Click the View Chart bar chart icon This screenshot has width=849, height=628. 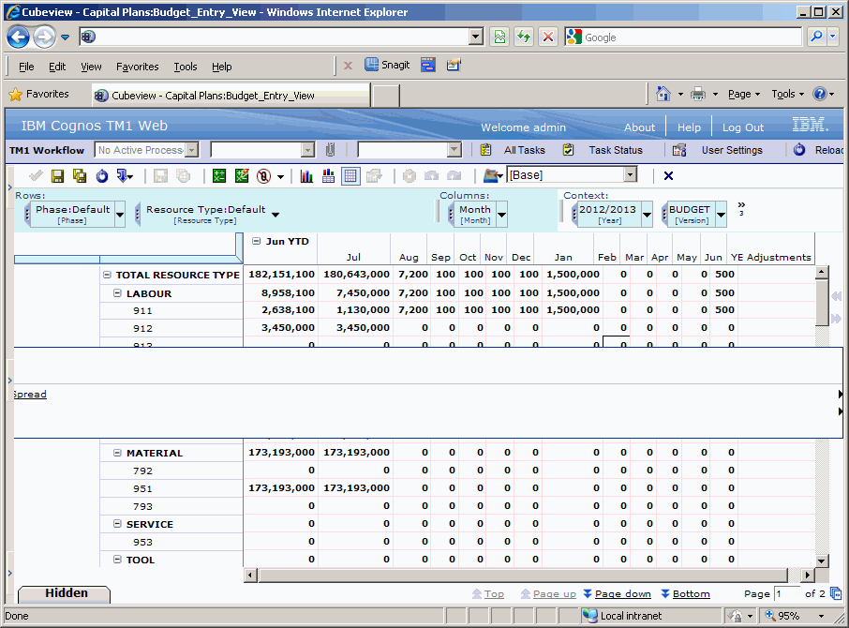(306, 175)
